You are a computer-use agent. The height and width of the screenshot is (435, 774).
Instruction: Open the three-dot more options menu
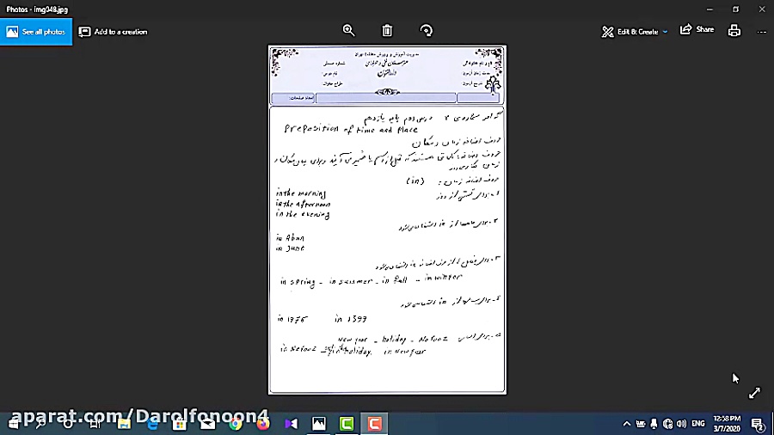(762, 32)
